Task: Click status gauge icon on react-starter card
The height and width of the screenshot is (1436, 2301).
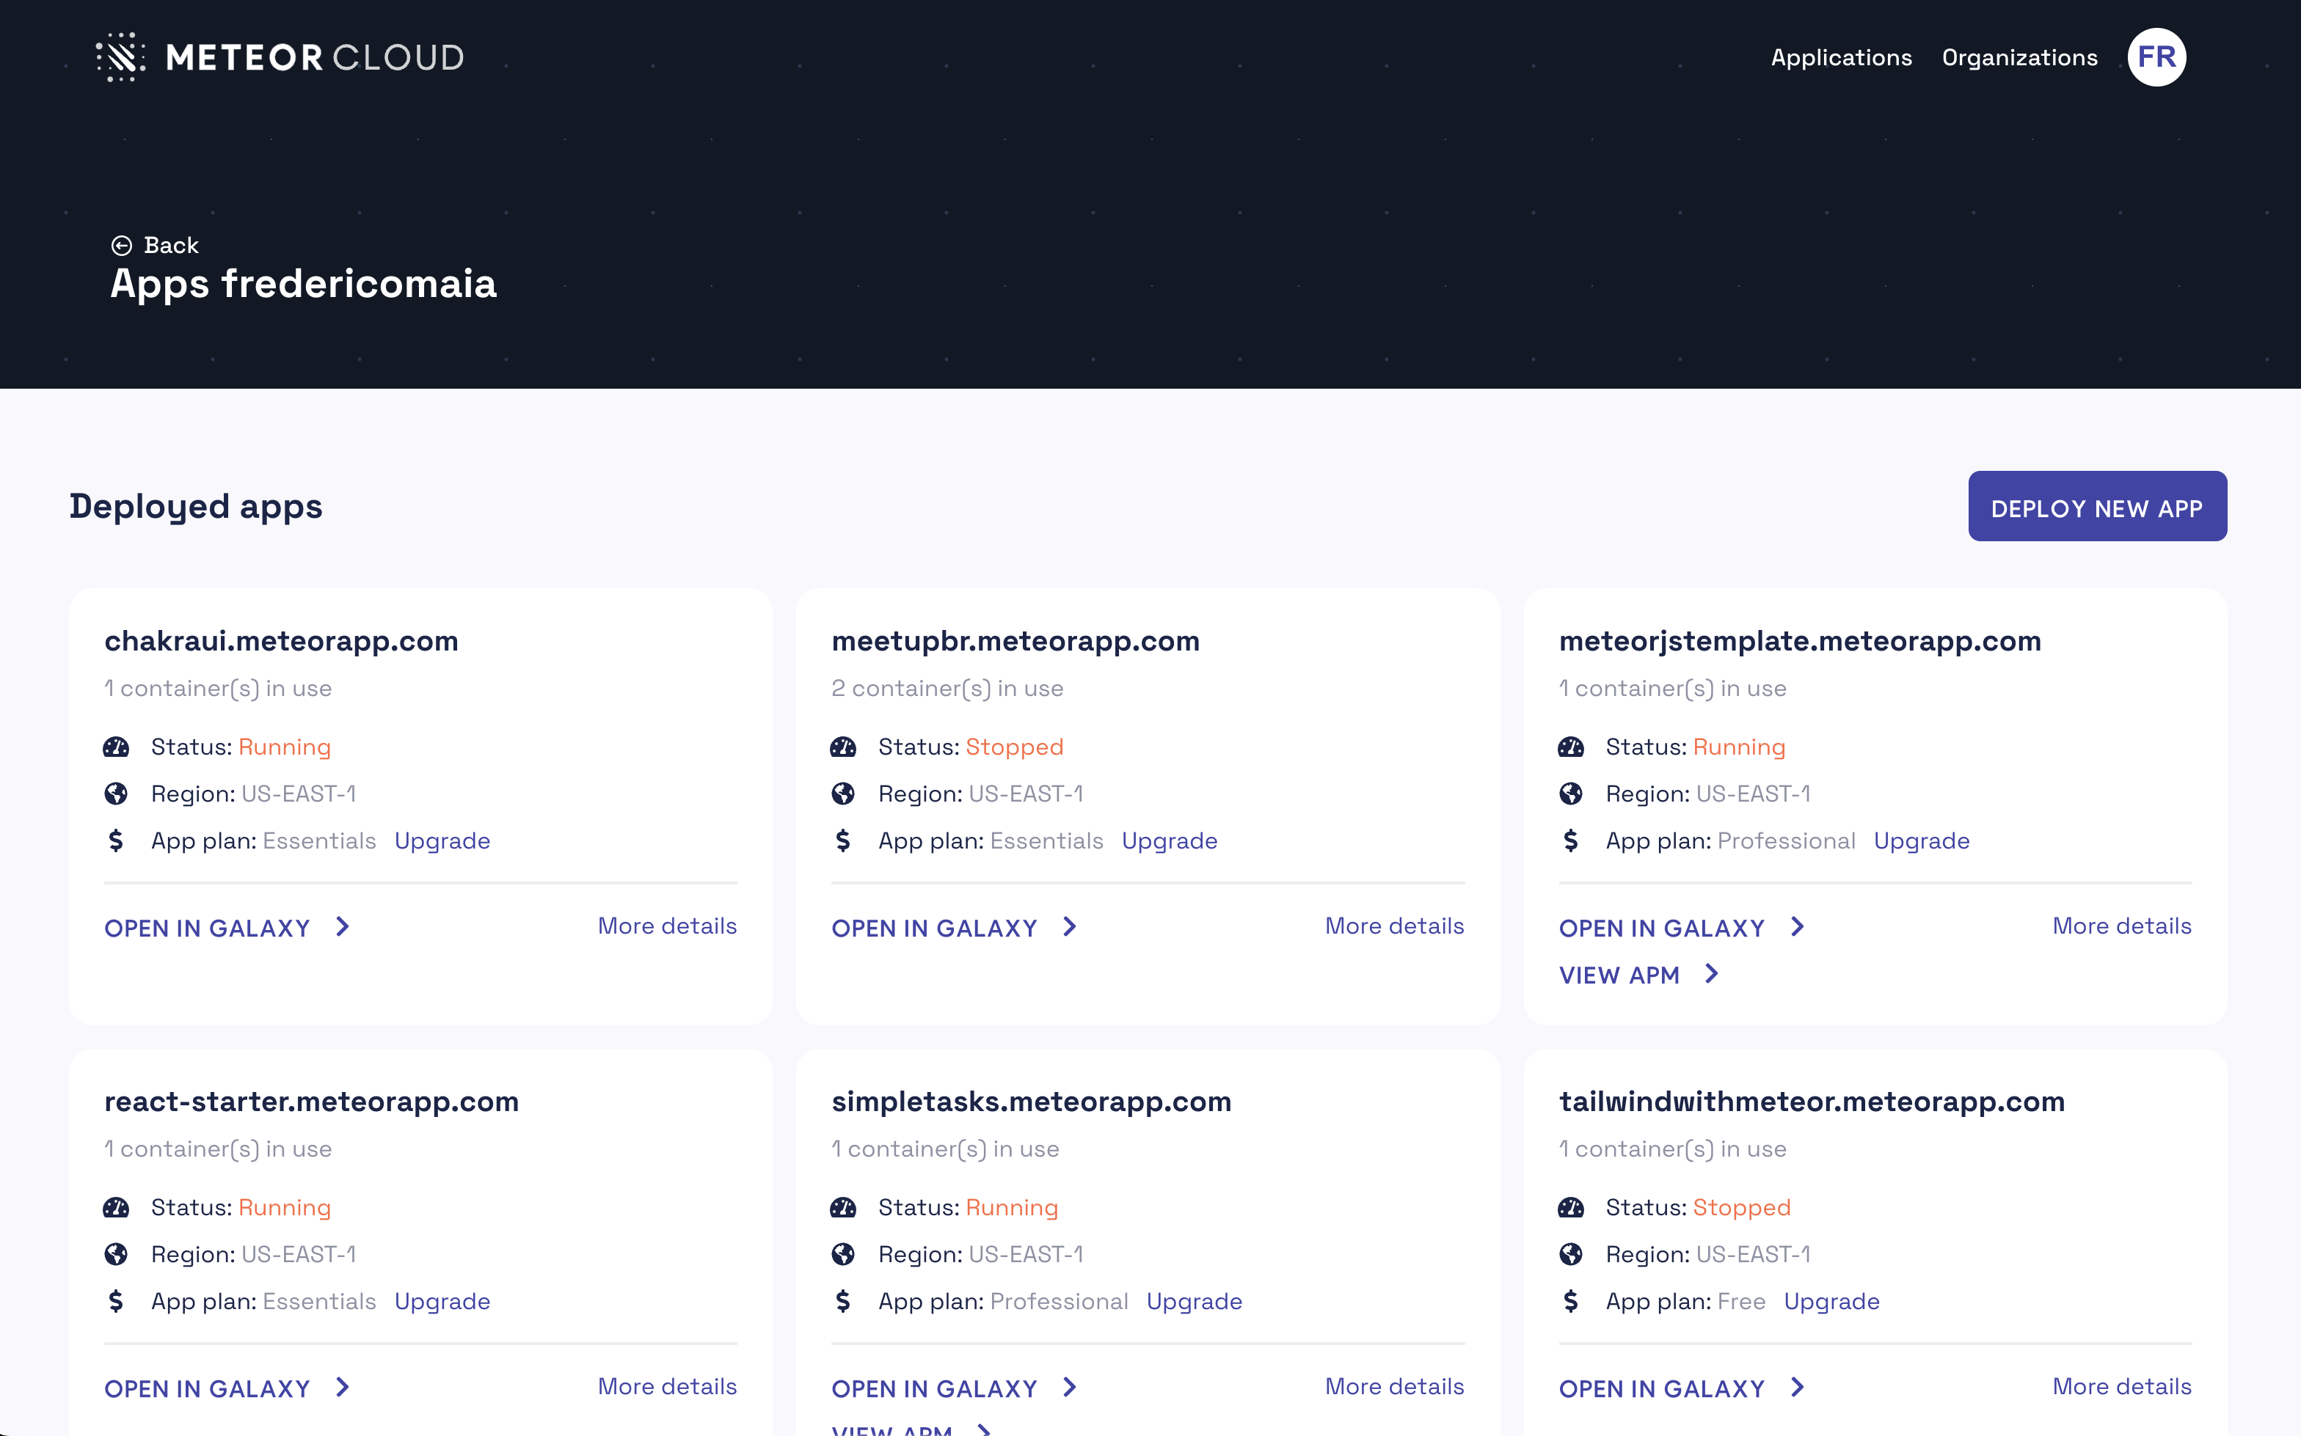Action: click(x=116, y=1208)
